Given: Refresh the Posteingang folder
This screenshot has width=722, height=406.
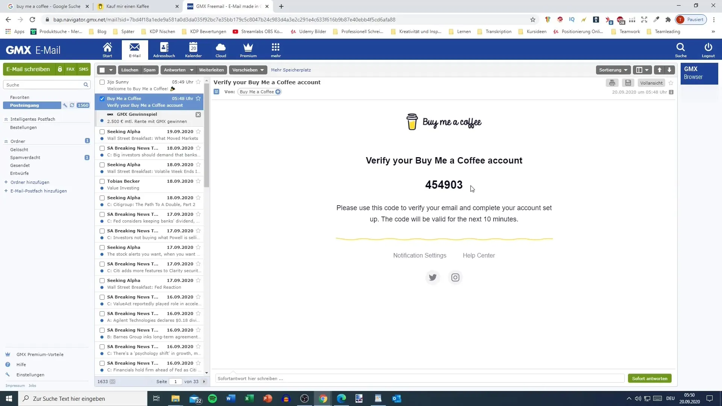Looking at the screenshot, I should point(72,105).
